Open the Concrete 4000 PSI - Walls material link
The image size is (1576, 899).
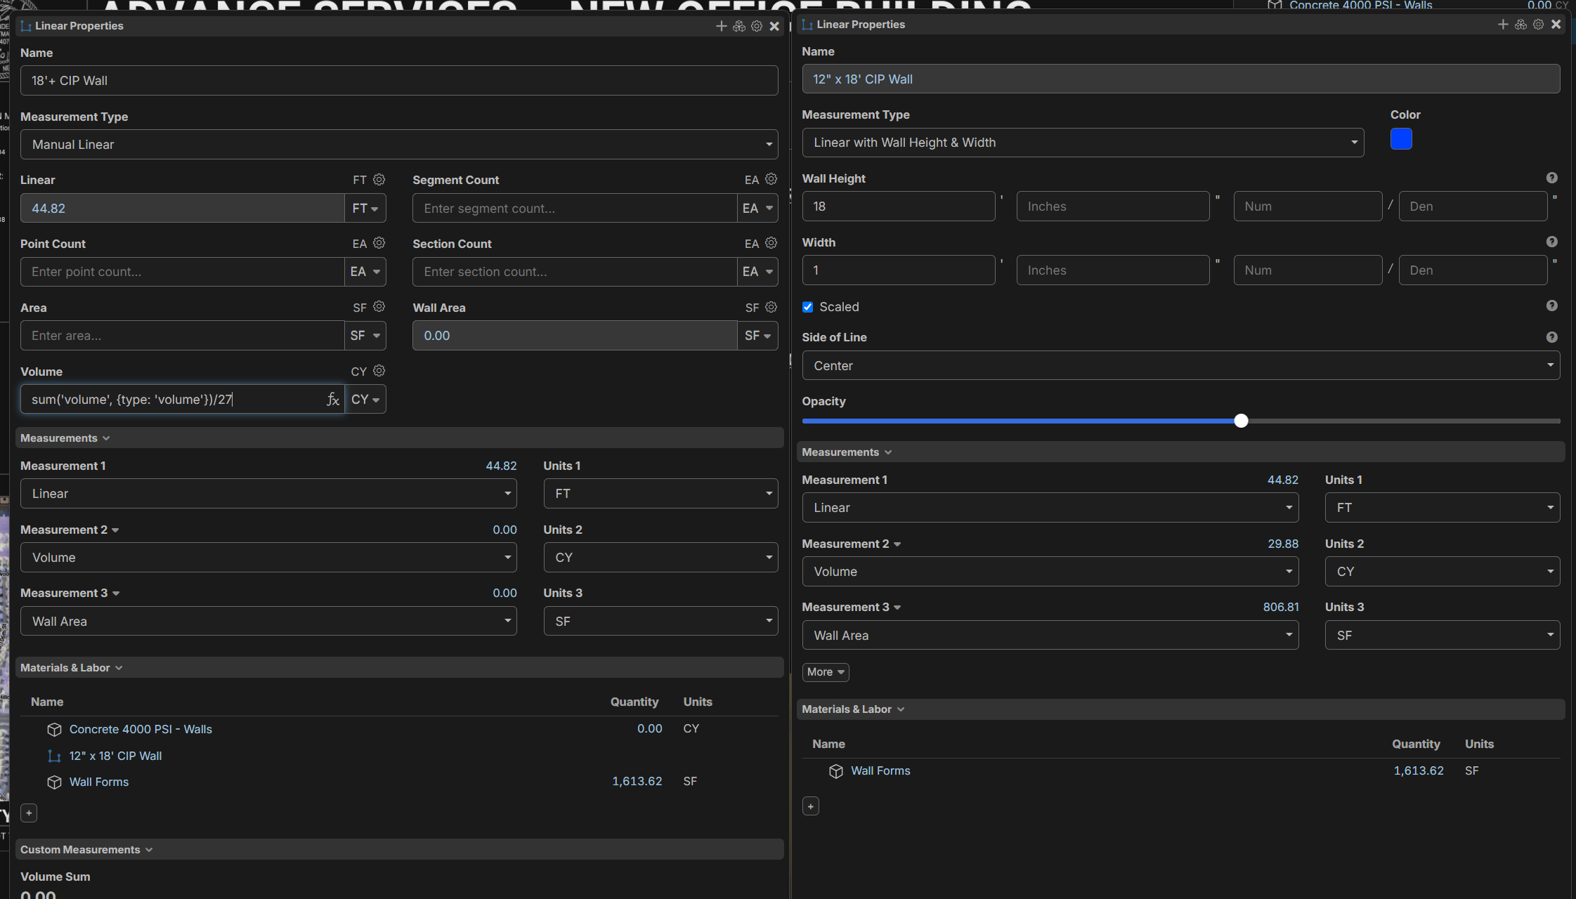coord(141,730)
